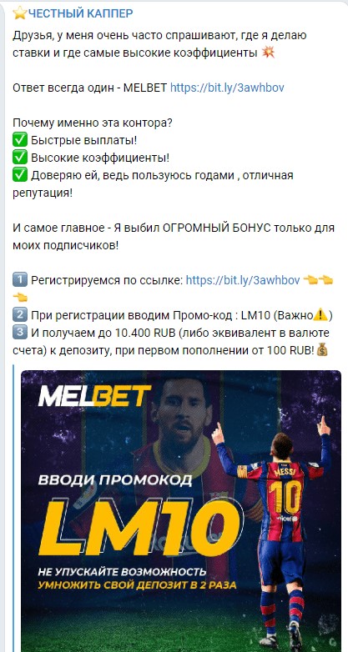The image size is (348, 652).
Task: Open the ЧЕСТНЫЙ КАППЕР channel name
Action: (80, 13)
